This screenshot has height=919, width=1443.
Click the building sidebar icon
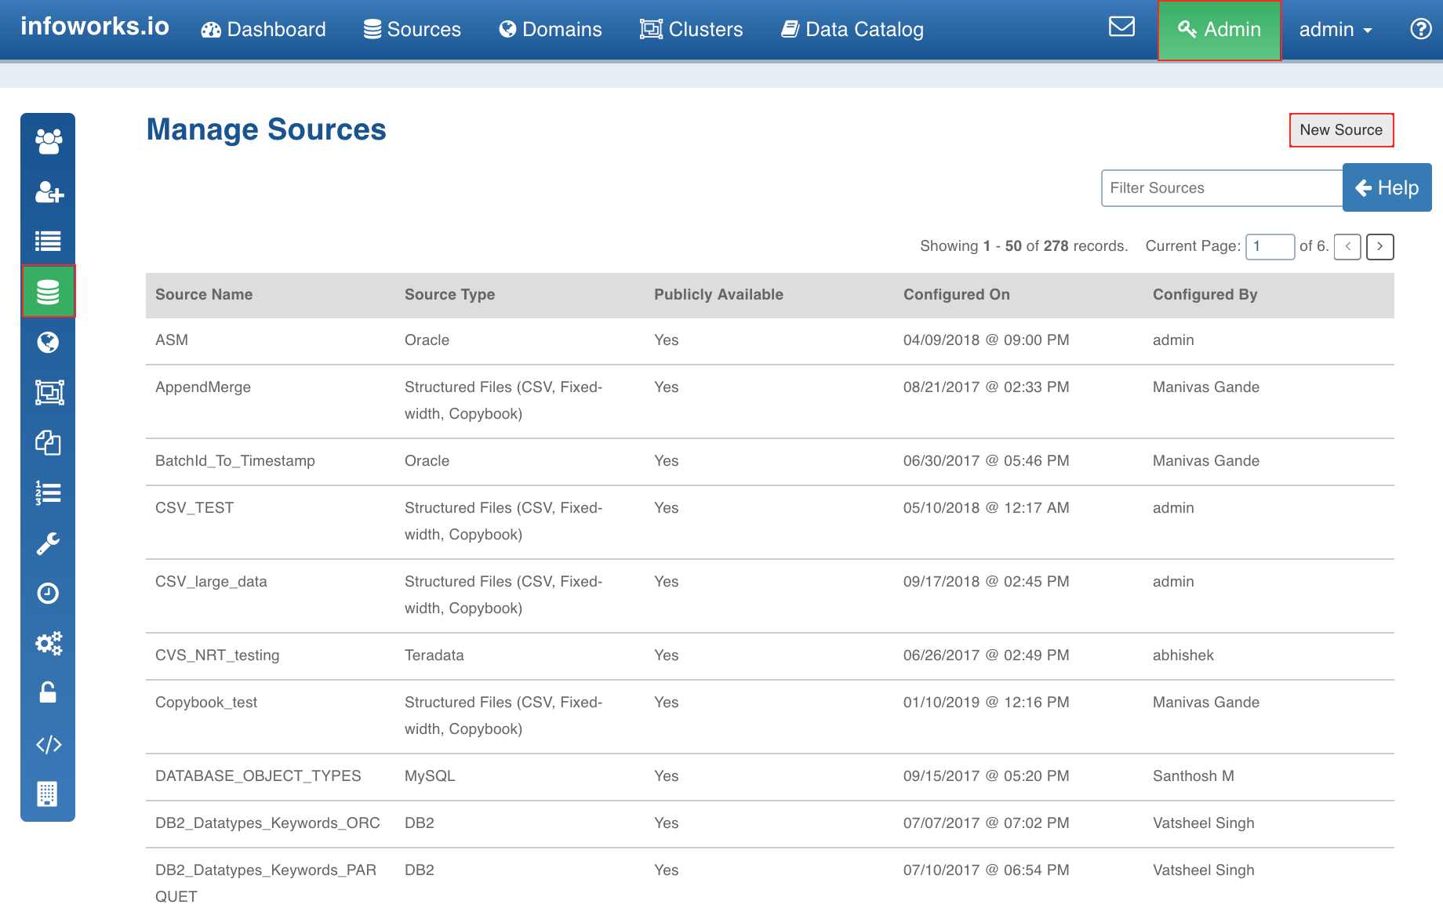click(x=47, y=794)
